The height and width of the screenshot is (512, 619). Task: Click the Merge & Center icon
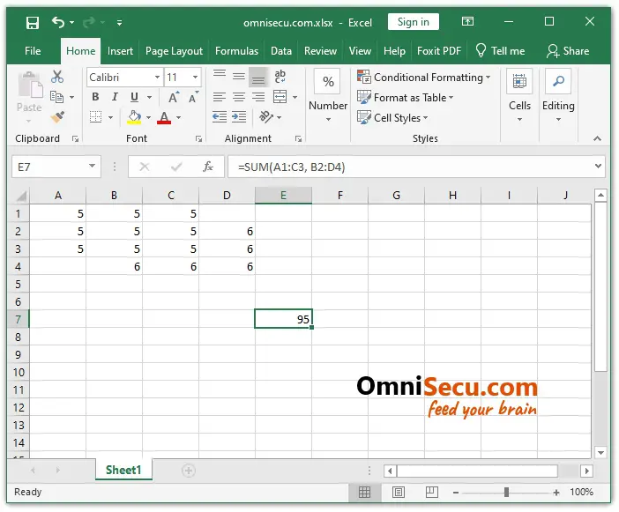[x=280, y=97]
